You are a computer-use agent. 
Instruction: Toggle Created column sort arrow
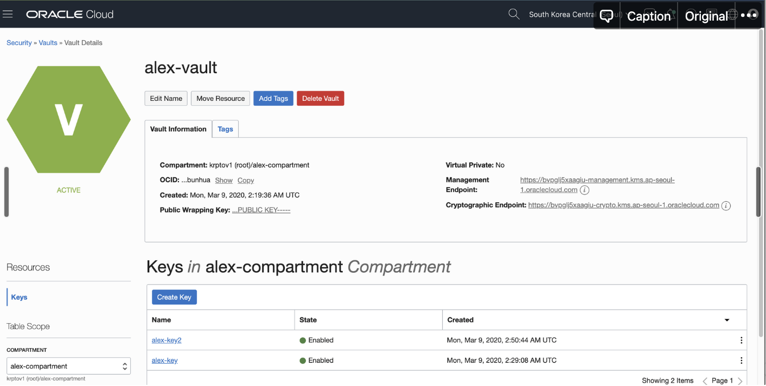click(x=727, y=320)
